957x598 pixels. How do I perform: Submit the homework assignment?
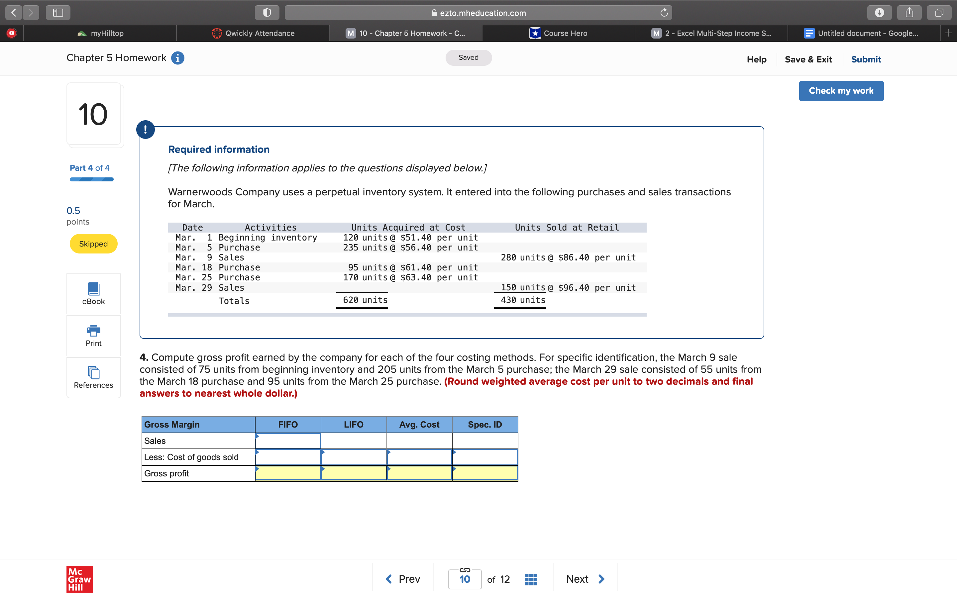(866, 59)
